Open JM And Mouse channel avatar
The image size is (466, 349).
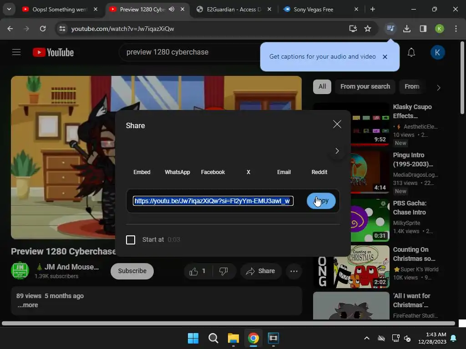[x=20, y=270]
